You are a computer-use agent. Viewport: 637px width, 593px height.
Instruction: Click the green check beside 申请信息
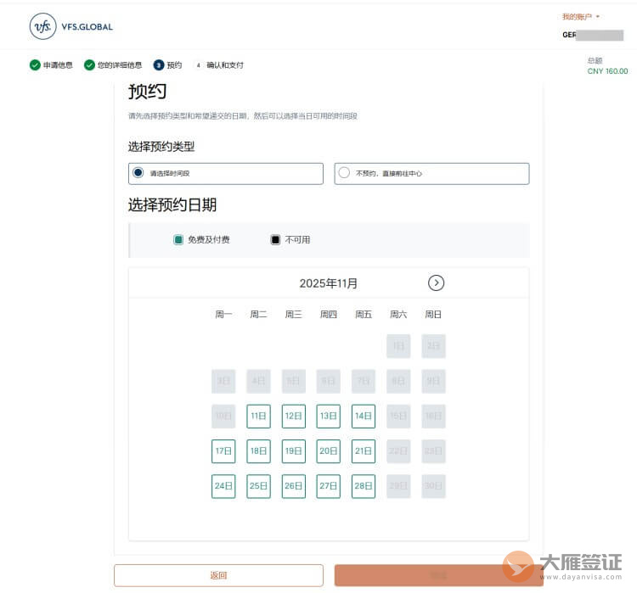click(35, 65)
